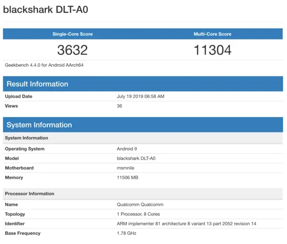Screen dimensions: 287x244
Task: Select the Processor Information subheading
Action: pos(29,194)
